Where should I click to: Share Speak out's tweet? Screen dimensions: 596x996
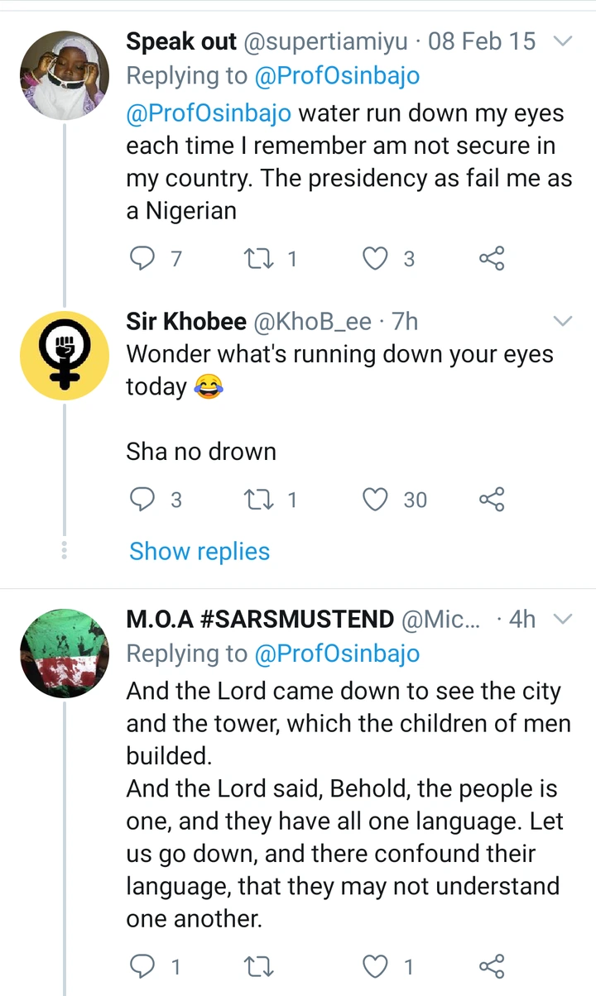point(491,260)
